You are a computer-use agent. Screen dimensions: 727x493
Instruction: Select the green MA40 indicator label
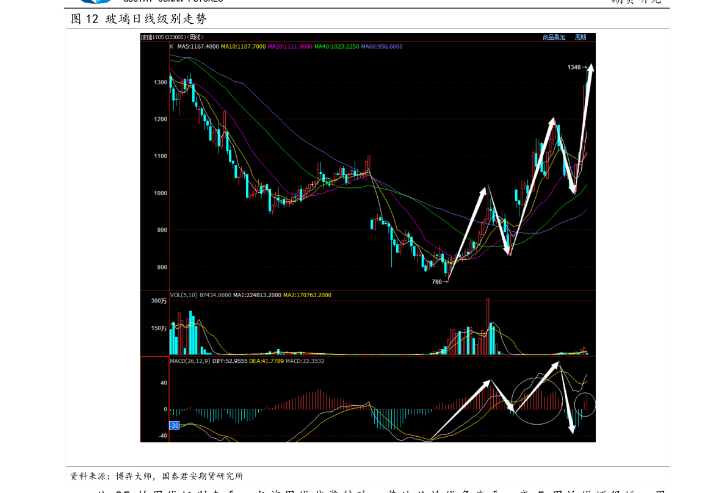click(x=337, y=46)
